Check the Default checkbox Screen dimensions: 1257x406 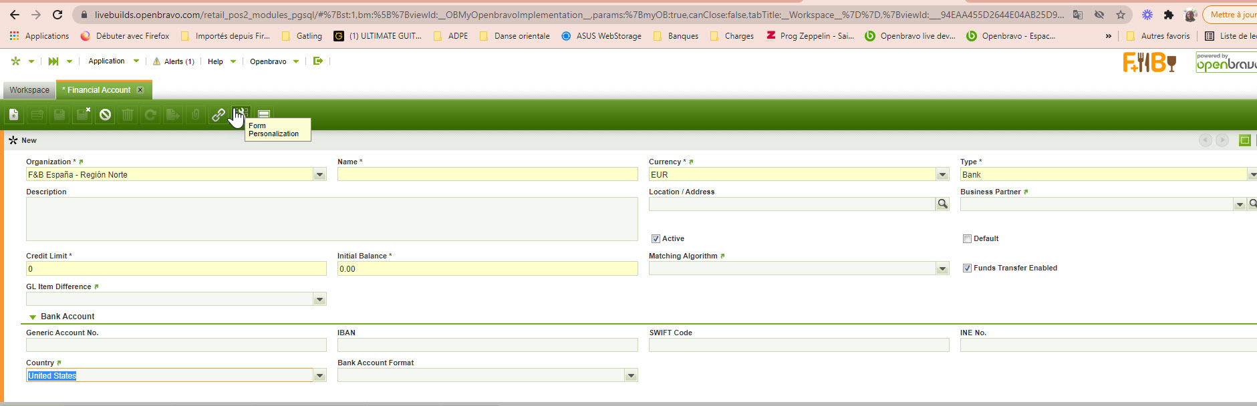[x=967, y=238]
